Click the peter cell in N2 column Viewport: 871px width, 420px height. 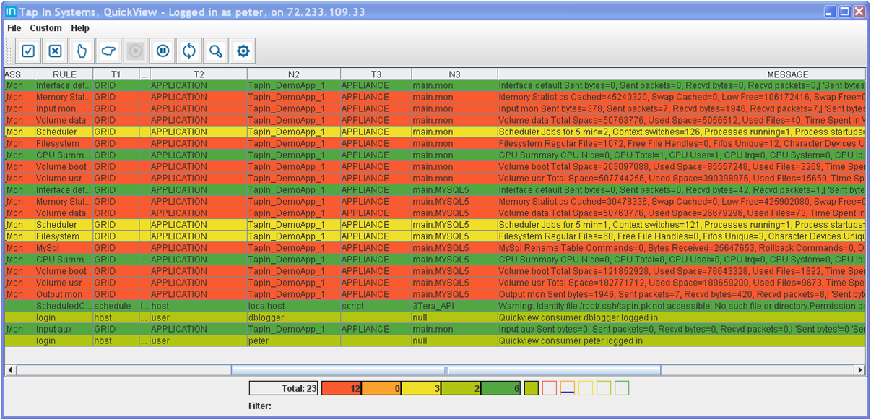click(294, 340)
